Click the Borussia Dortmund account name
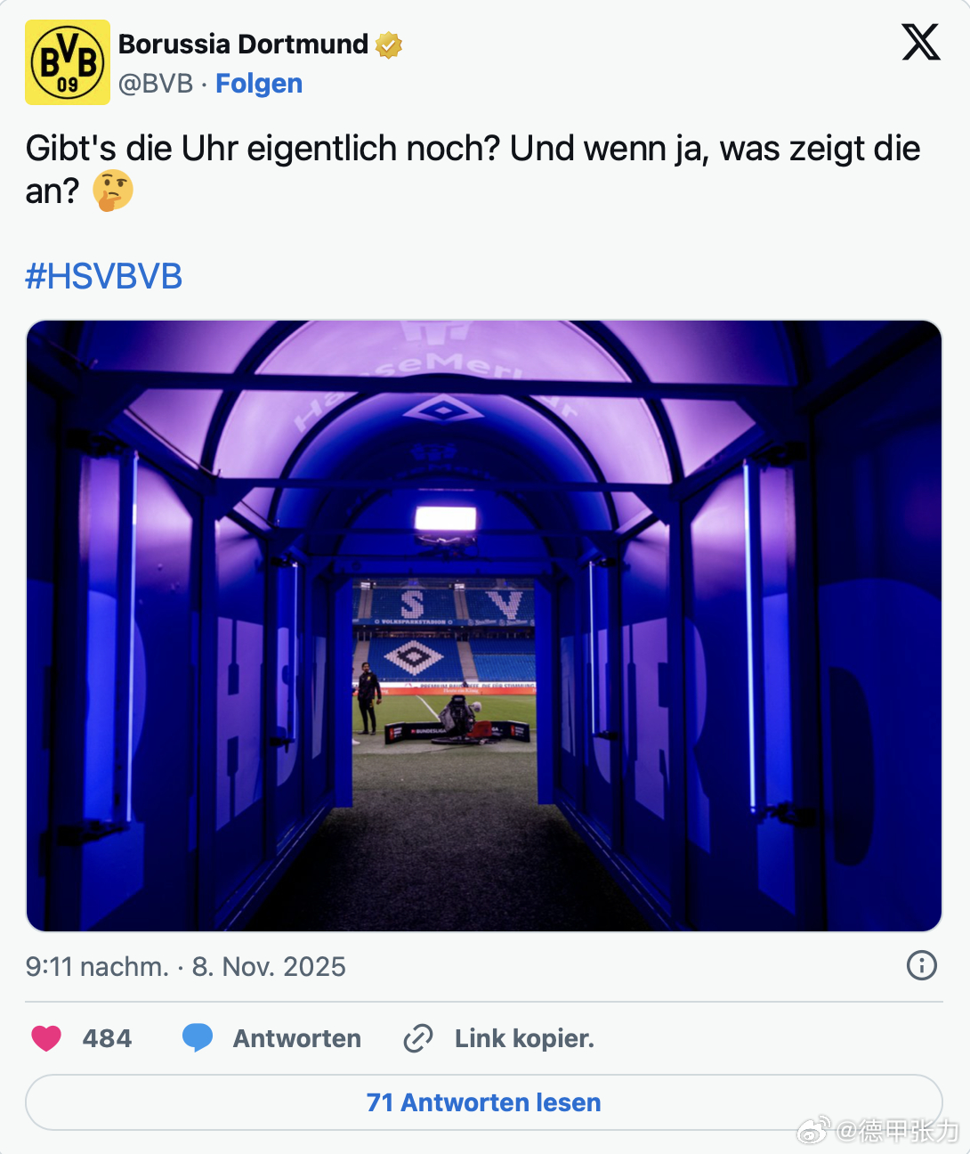Screen dimensions: 970x1154 tap(243, 44)
